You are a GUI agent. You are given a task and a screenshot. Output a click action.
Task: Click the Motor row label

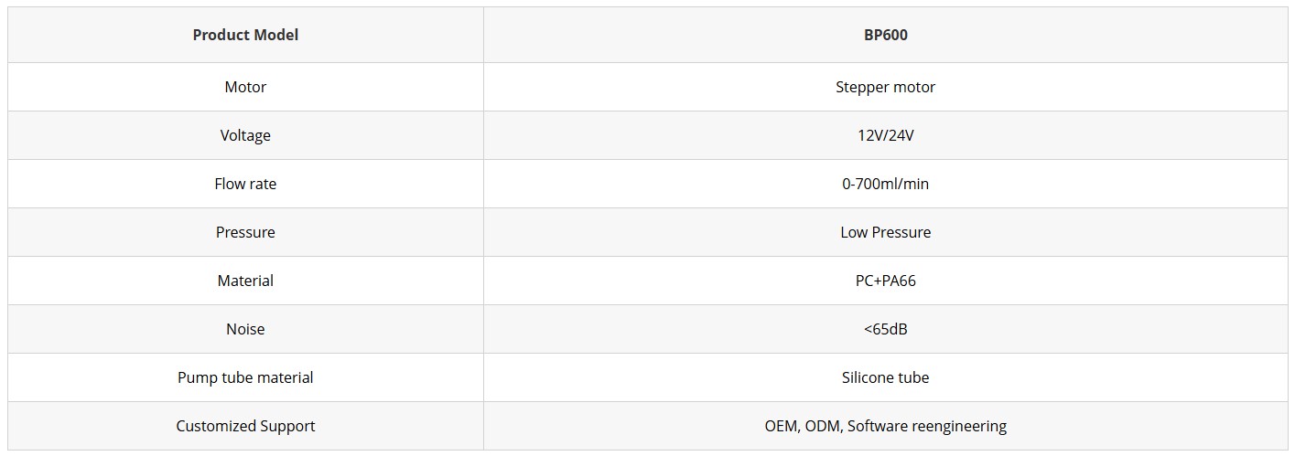[x=245, y=87]
